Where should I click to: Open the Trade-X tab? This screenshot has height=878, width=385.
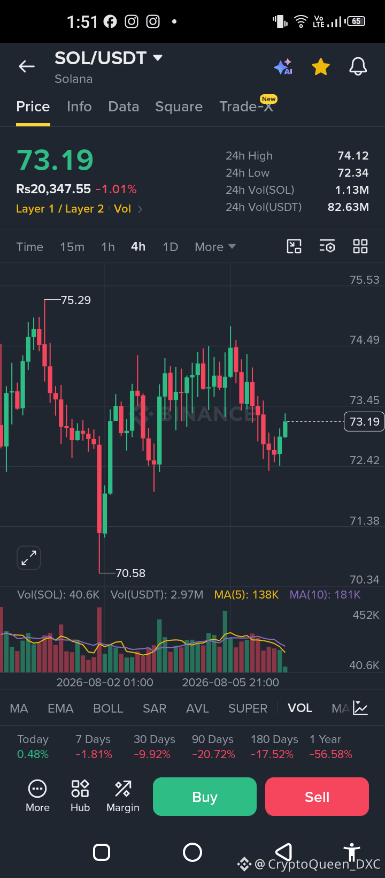coord(247,107)
